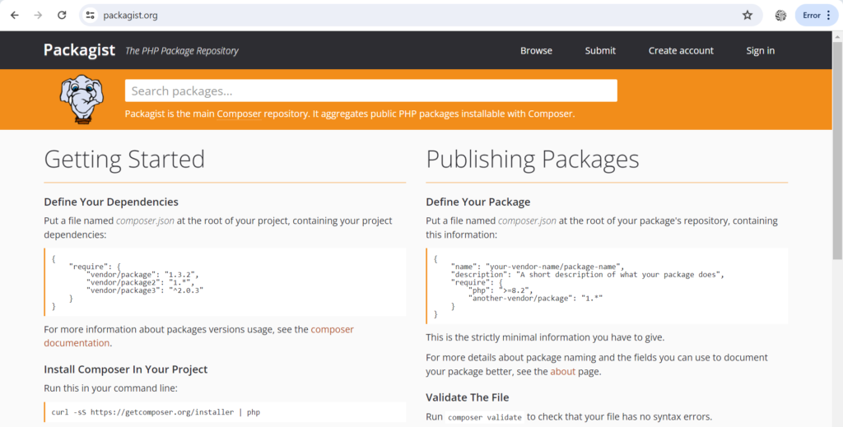Click the "vendor/package": "1.3.2" code line
The width and height of the screenshot is (843, 427).
[x=142, y=275]
